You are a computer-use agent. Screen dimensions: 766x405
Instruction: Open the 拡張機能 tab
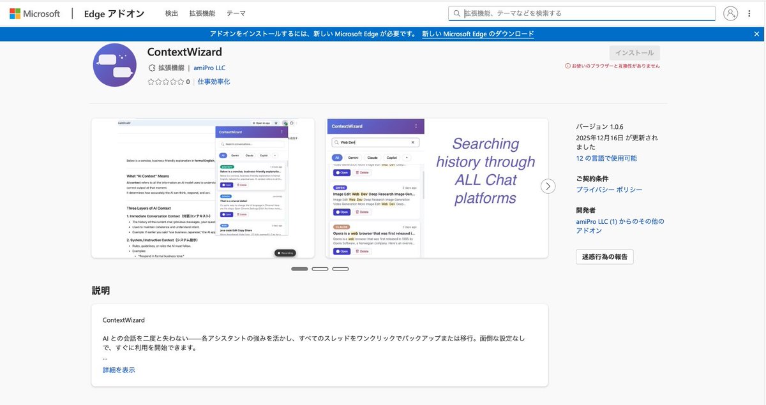tap(202, 13)
